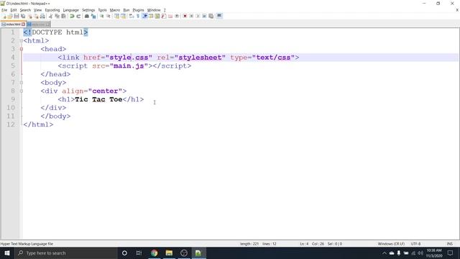Click the Replace toolbar icon
This screenshot has width=460, height=259.
pos(93,16)
